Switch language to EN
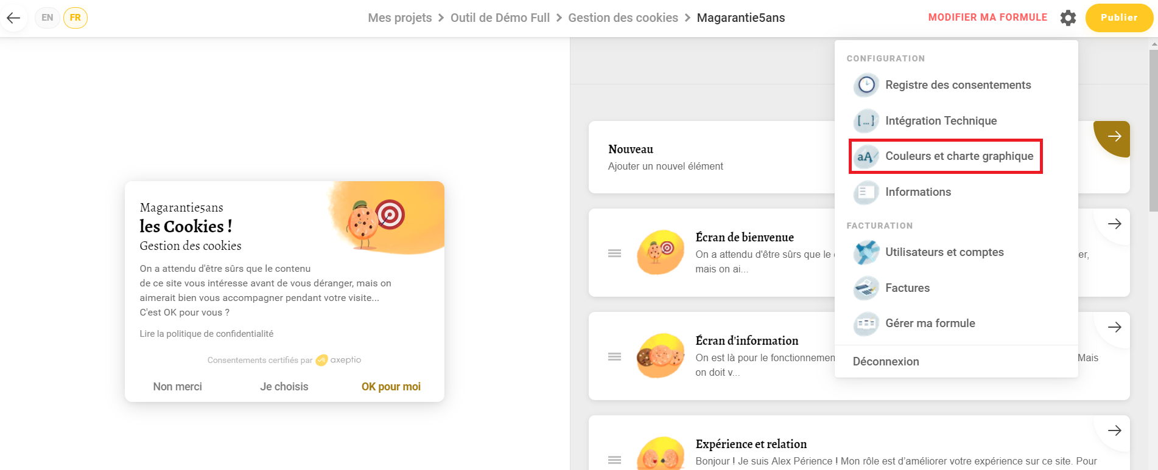This screenshot has width=1158, height=470. [x=47, y=18]
